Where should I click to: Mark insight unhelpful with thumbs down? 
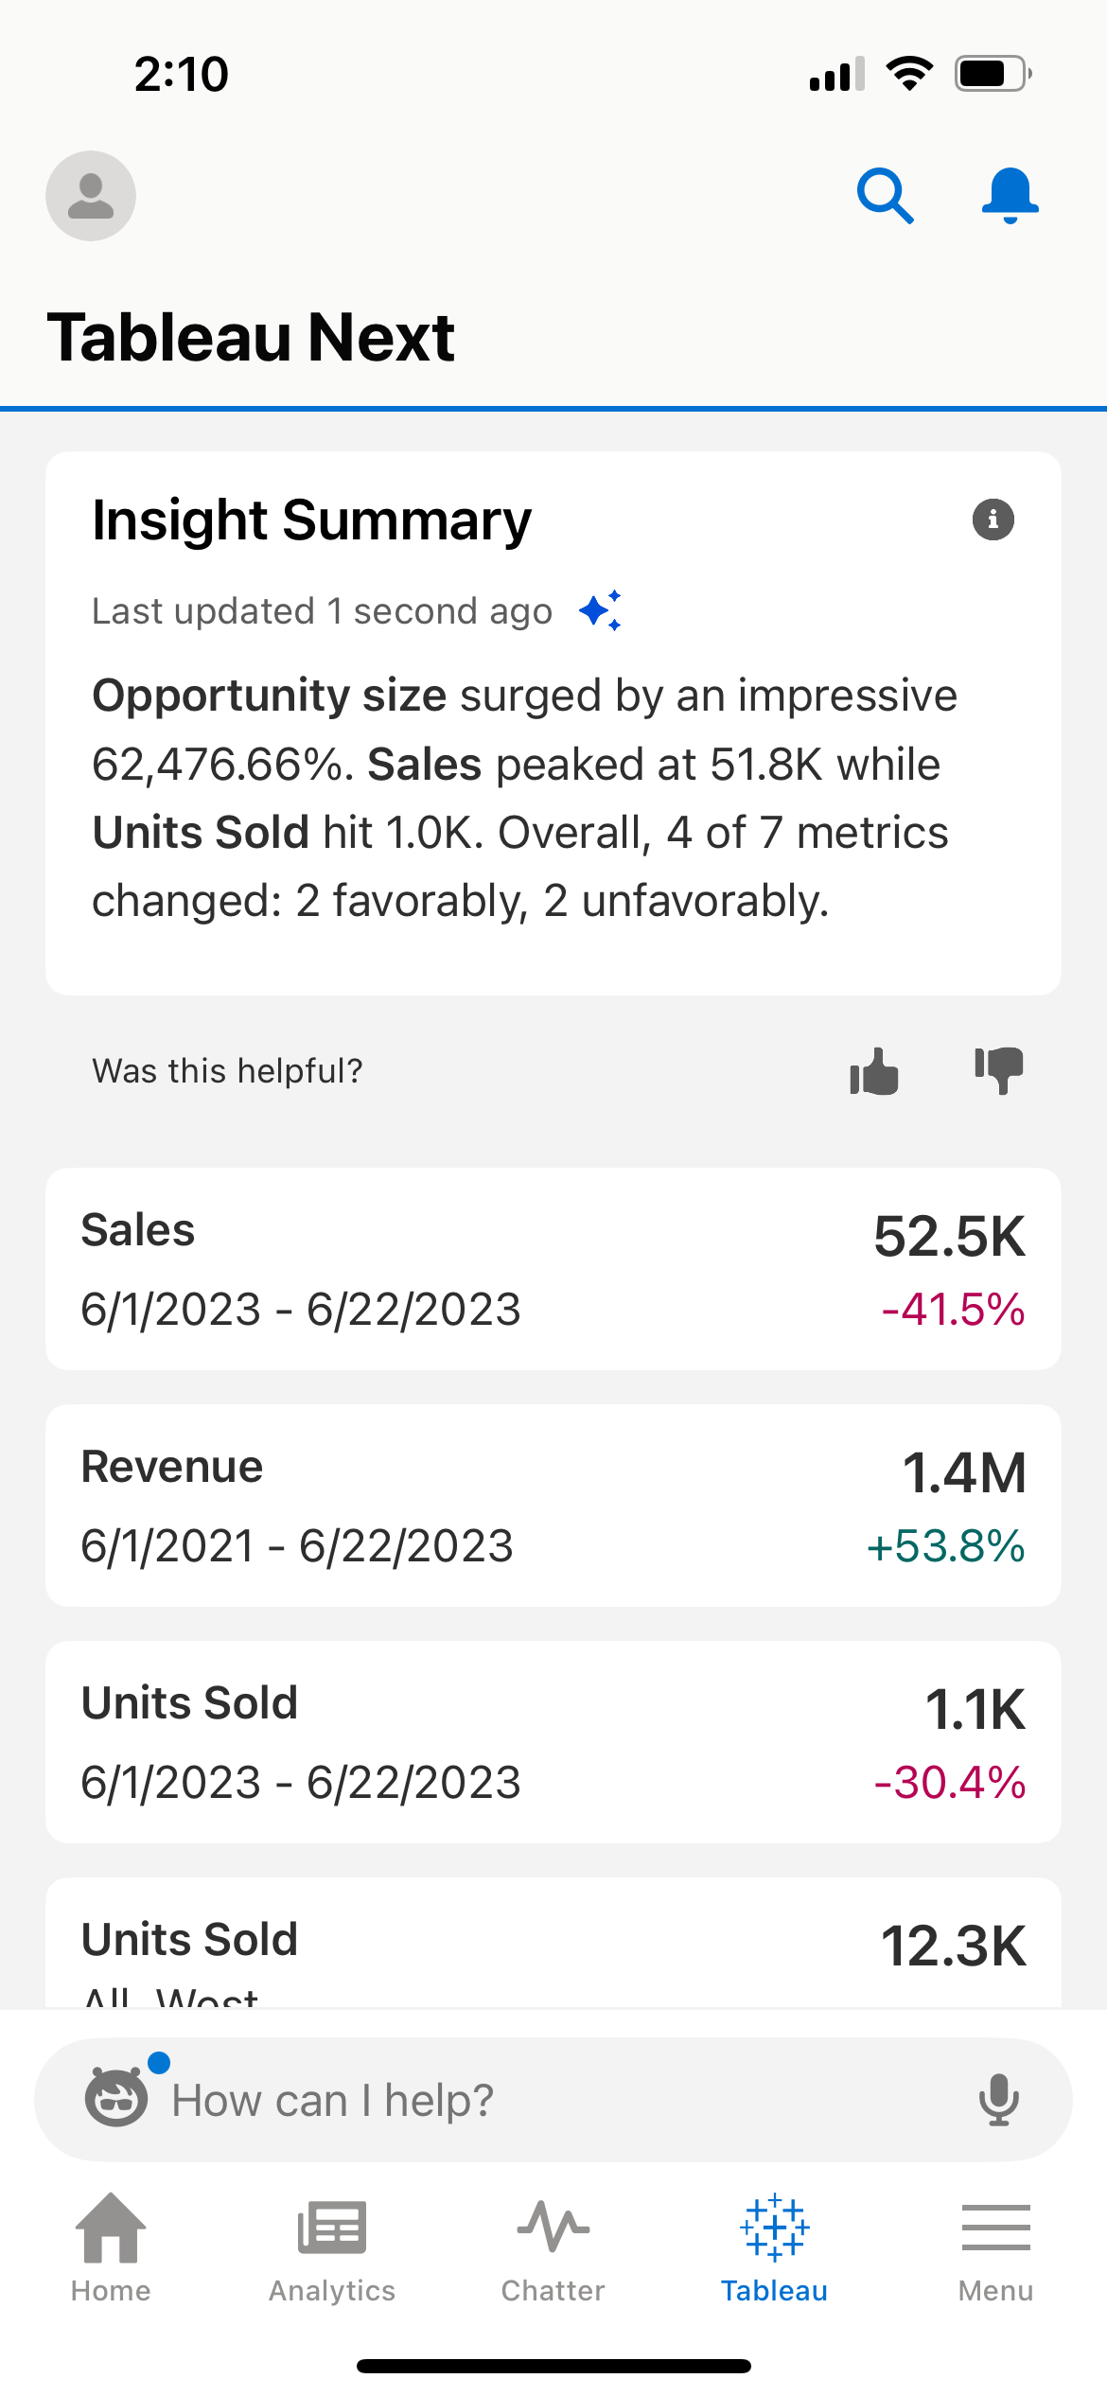coord(999,1071)
